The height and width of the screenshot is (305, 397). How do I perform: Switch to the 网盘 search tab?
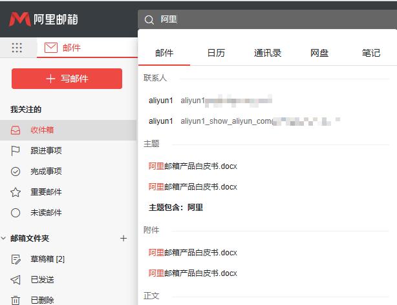319,53
